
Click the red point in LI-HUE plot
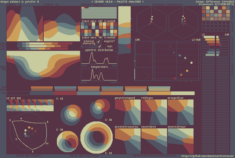tap(175, 78)
